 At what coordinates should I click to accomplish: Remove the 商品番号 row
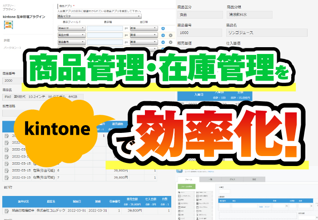[x=170, y=42]
